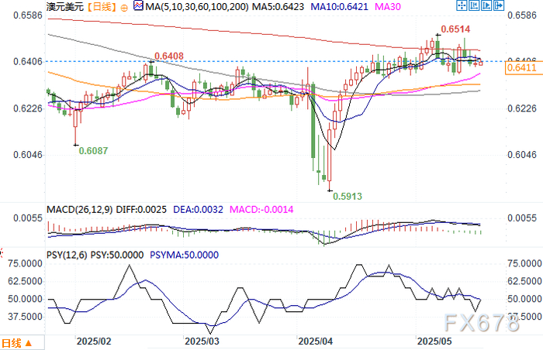Click the 0.5913 low price marker
543x350 pixels.
pyautogui.click(x=348, y=197)
